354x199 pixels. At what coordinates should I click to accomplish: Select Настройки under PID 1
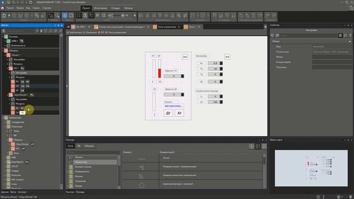tap(21, 72)
